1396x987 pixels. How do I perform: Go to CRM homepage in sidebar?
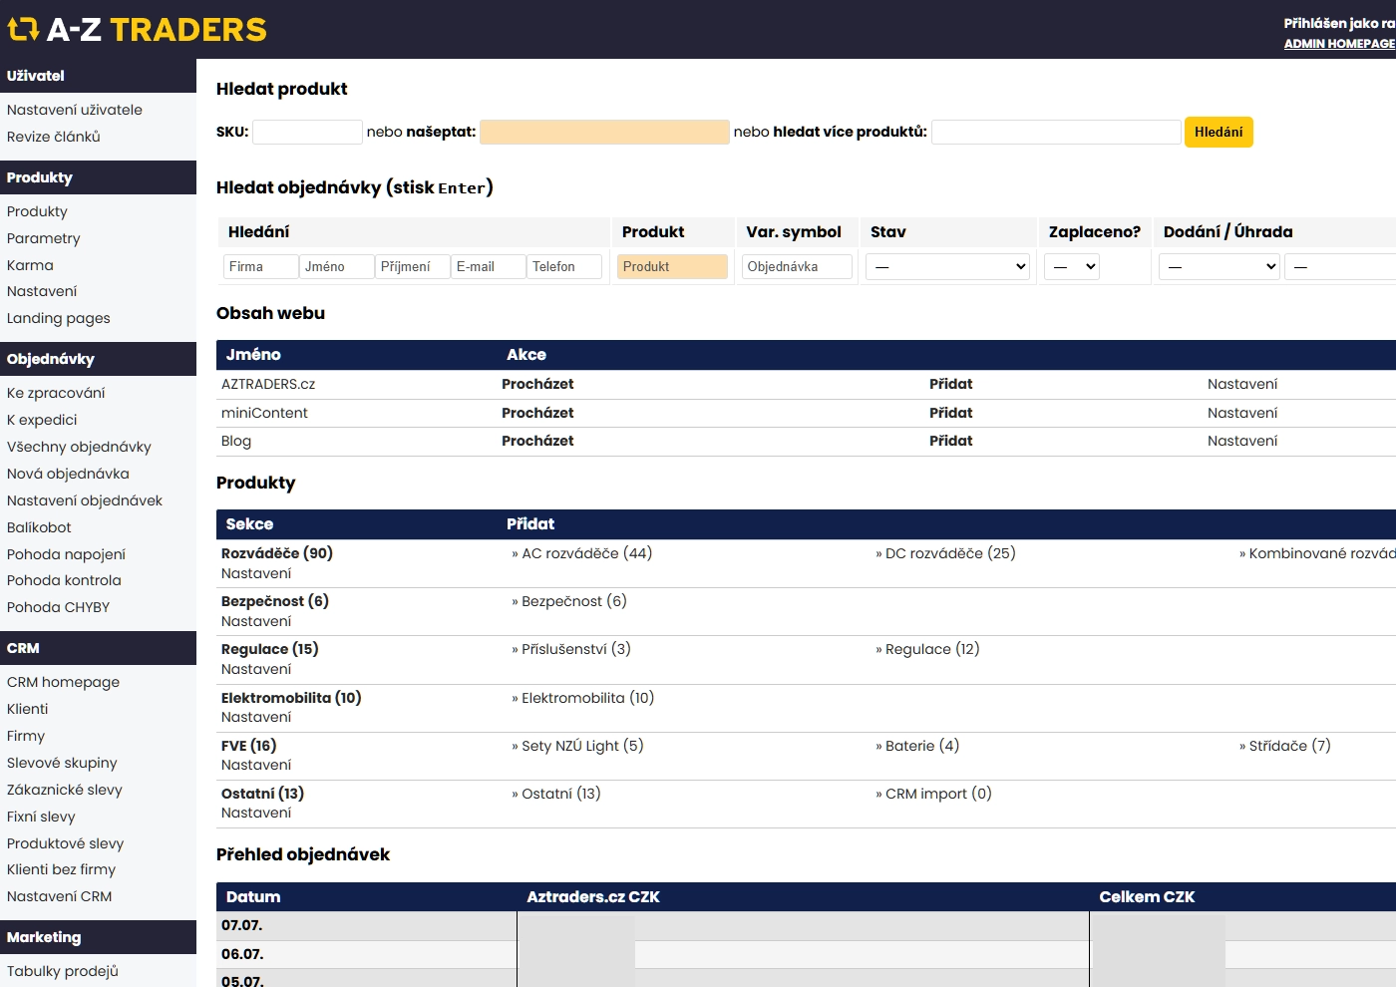point(63,682)
